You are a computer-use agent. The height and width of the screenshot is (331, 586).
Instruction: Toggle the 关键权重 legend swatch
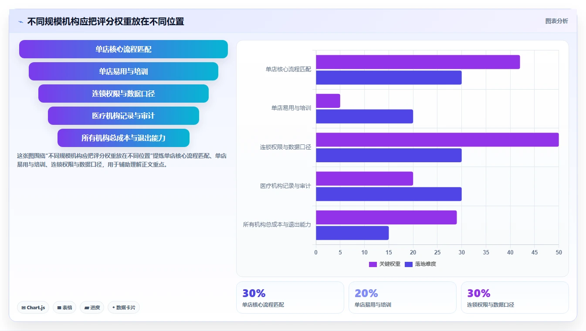373,264
